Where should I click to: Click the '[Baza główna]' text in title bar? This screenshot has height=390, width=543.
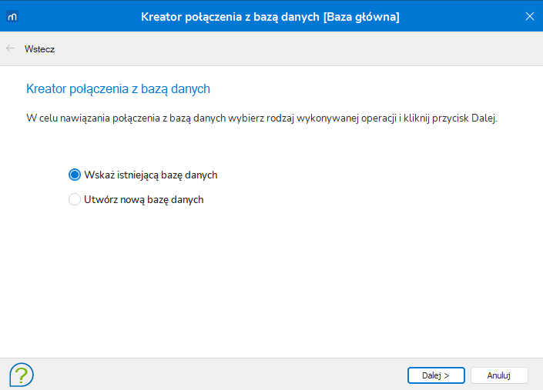pyautogui.click(x=361, y=17)
